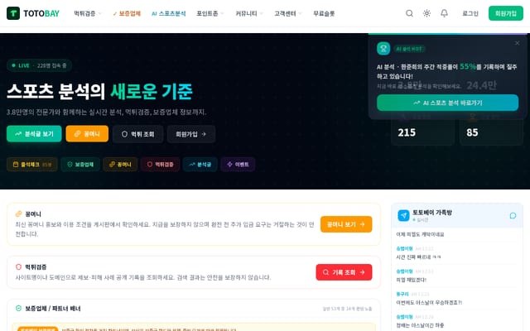Open the 보증업체 nav item
The image size is (530, 331).
[x=127, y=13]
